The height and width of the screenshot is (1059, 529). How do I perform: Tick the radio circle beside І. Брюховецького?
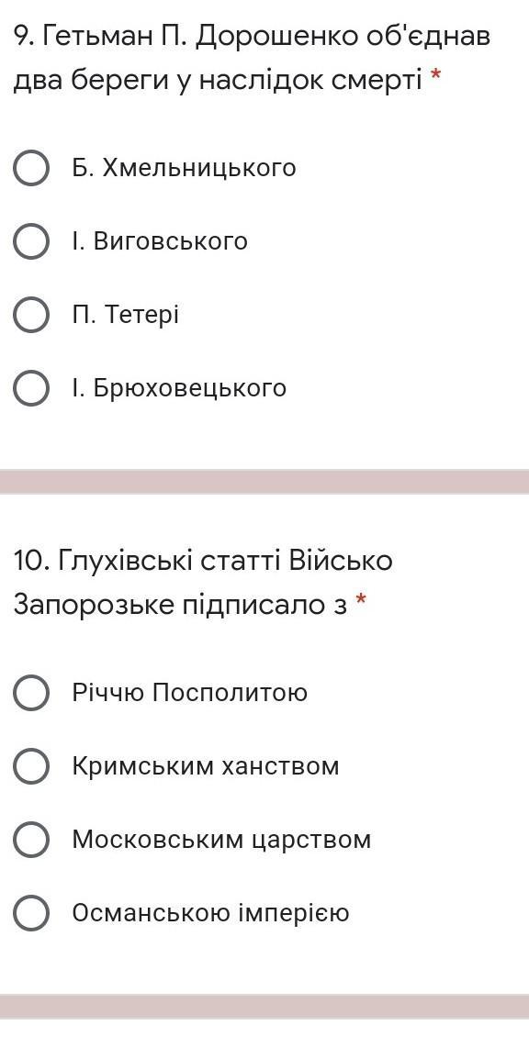pyautogui.click(x=31, y=389)
